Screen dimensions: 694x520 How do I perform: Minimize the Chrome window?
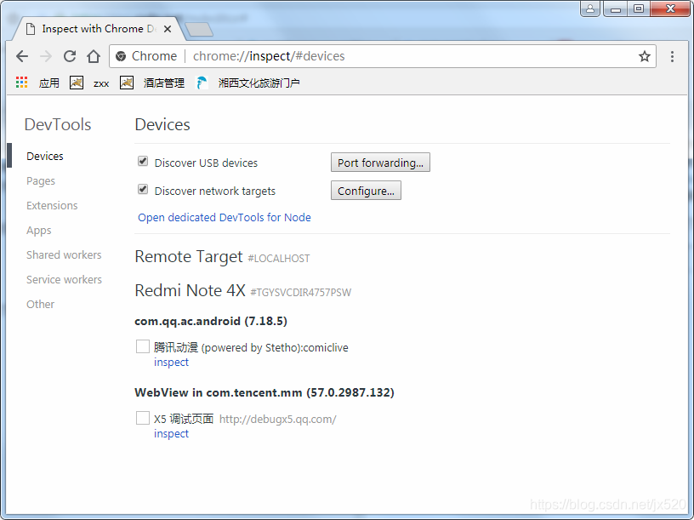click(615, 9)
